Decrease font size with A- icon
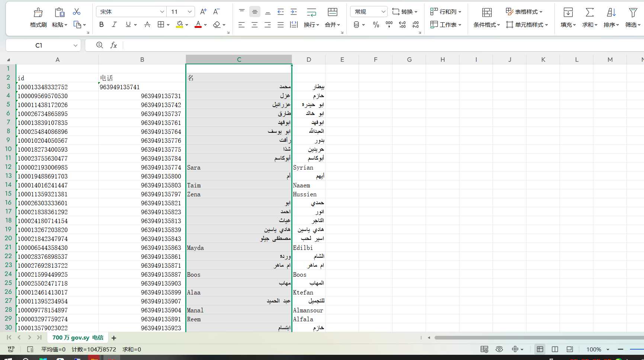The width and height of the screenshot is (644, 360). click(217, 12)
